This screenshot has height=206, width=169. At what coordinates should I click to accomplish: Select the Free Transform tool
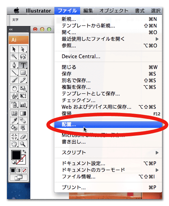23,96
